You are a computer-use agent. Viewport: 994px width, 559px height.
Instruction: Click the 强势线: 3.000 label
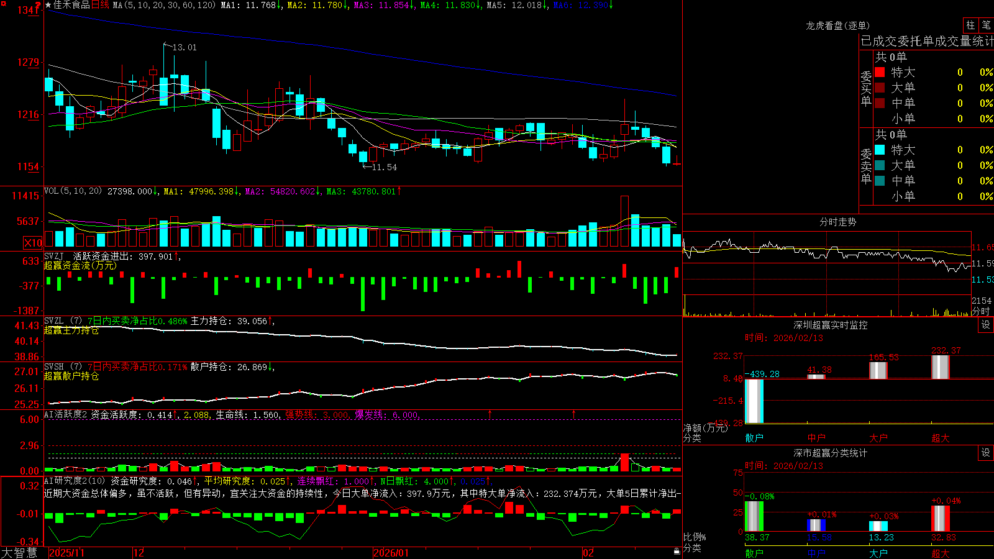tap(317, 415)
